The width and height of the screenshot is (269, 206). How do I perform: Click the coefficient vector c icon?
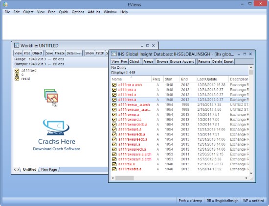17,75
